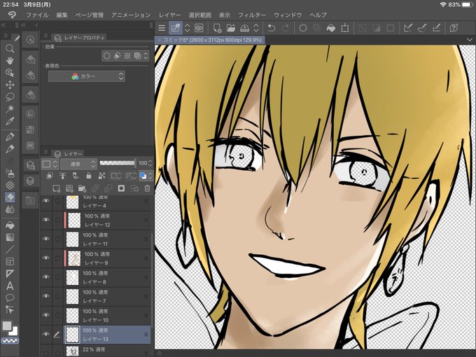
Task: Open the 通常 blending mode dropdown
Action: (78, 164)
